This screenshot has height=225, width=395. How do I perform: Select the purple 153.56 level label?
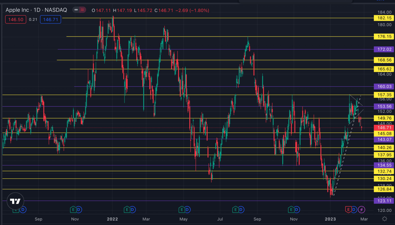coord(384,106)
